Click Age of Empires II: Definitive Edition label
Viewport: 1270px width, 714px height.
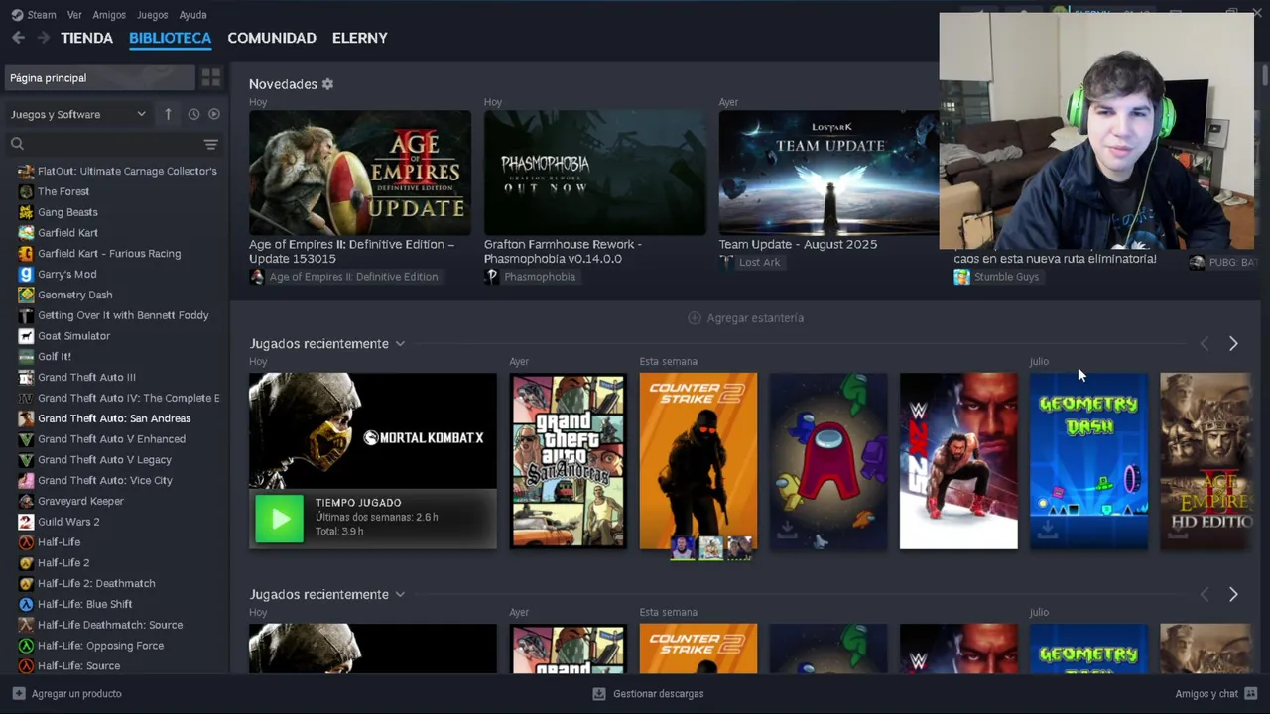click(353, 277)
